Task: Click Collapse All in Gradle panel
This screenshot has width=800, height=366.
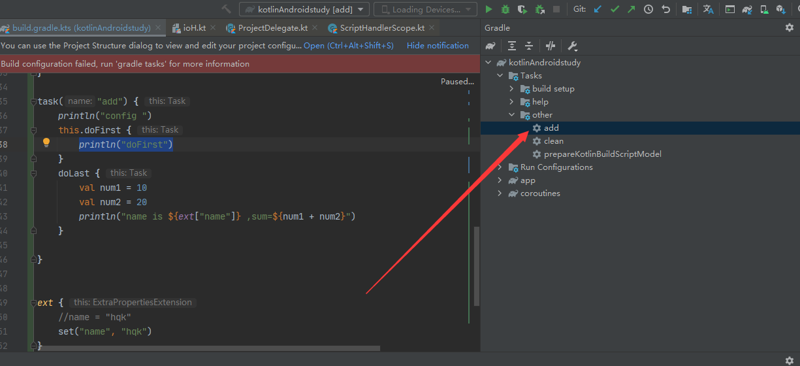Action: tap(529, 46)
